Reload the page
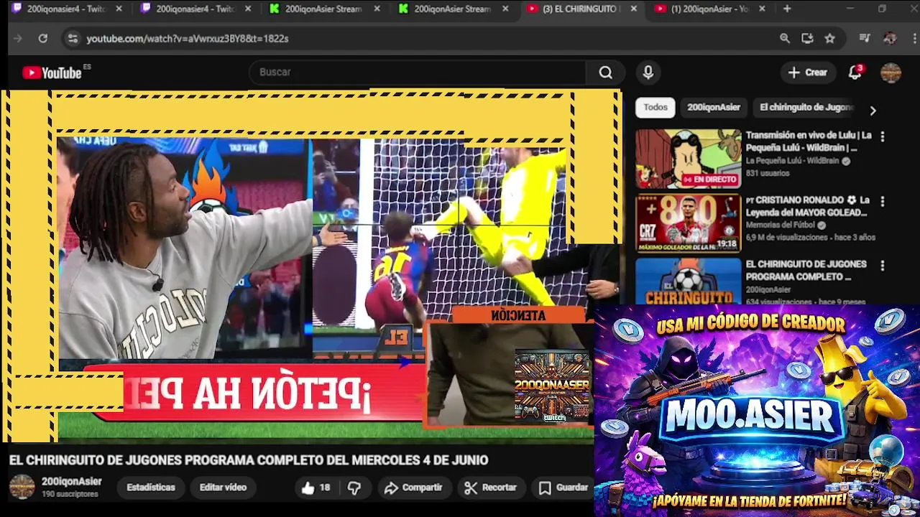 (43, 38)
